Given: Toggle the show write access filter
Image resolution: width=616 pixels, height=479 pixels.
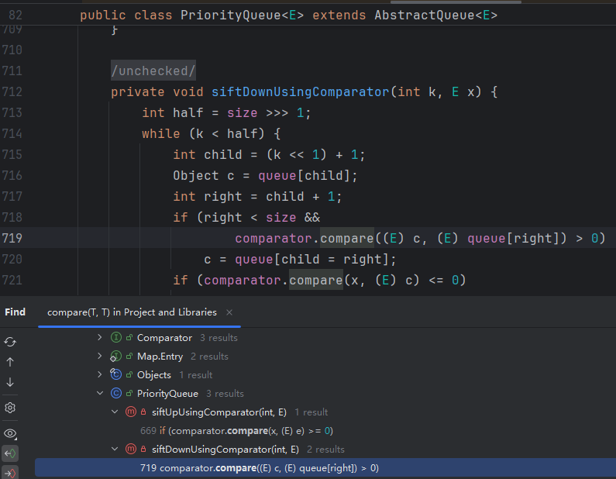Looking at the screenshot, I should point(10,472).
